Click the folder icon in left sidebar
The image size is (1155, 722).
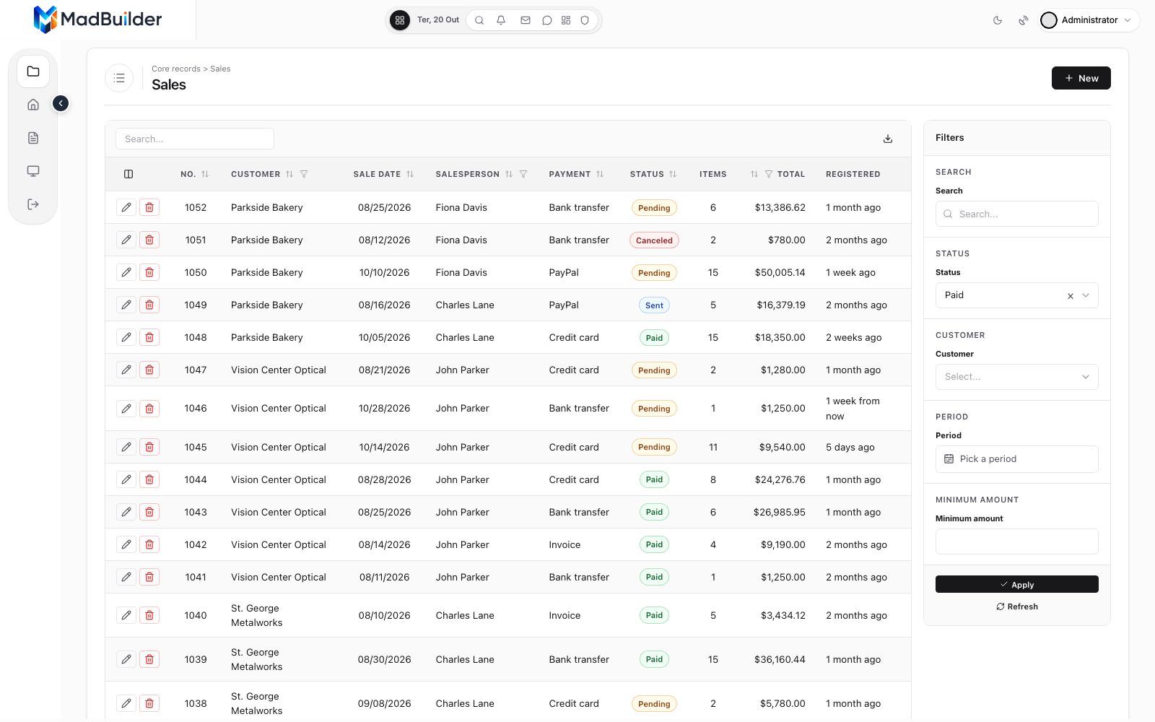(x=33, y=71)
